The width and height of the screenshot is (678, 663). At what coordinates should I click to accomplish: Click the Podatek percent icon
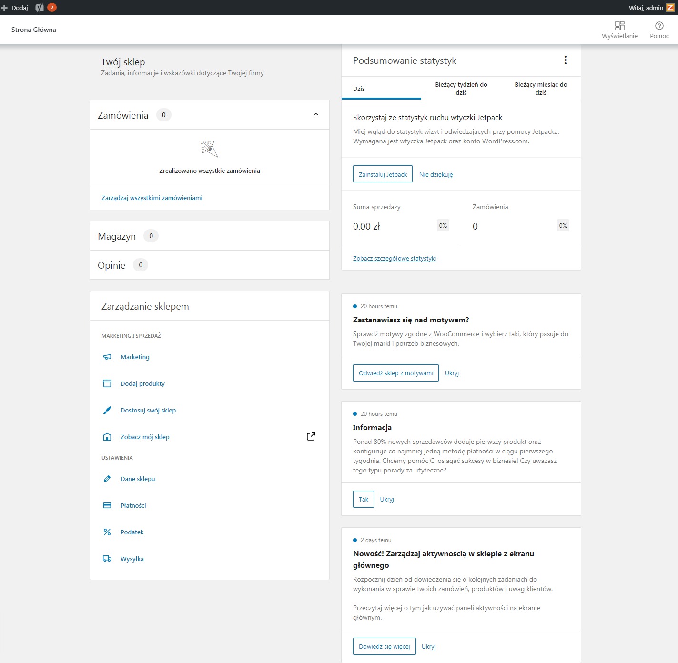point(107,532)
